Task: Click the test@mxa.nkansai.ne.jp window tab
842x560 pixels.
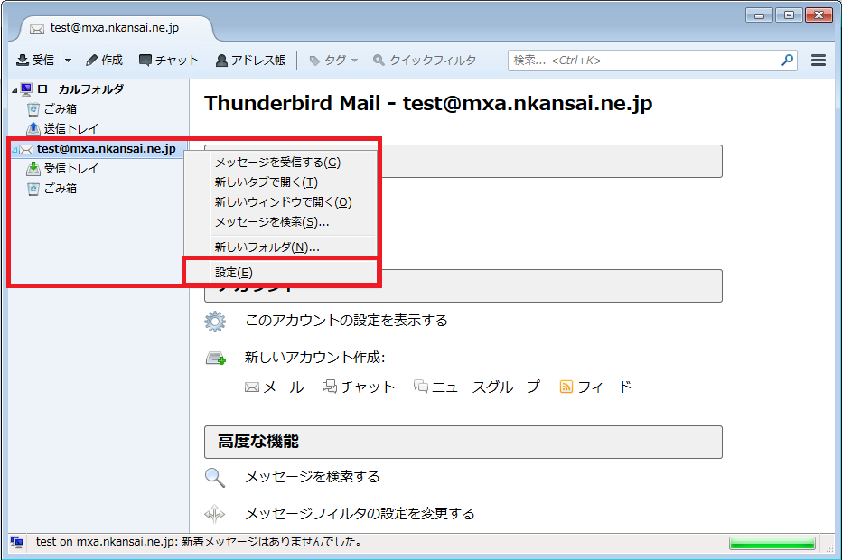Action: (x=115, y=28)
